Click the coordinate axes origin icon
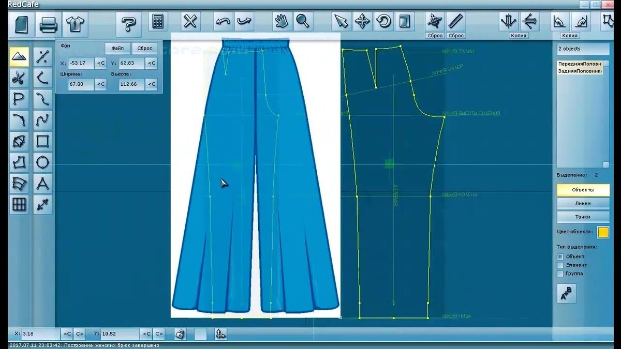The width and height of the screenshot is (621, 349). point(220,334)
